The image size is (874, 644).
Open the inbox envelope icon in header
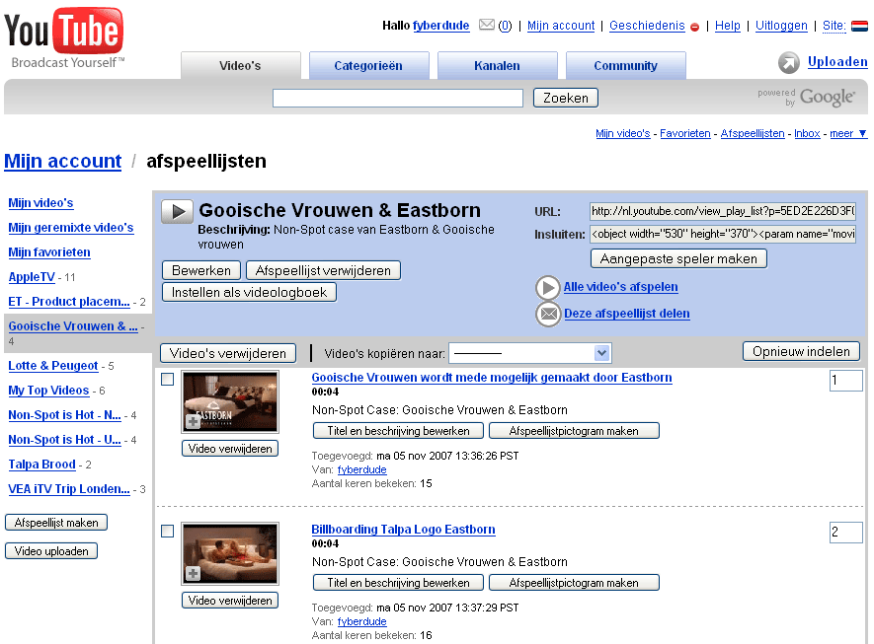pos(487,25)
